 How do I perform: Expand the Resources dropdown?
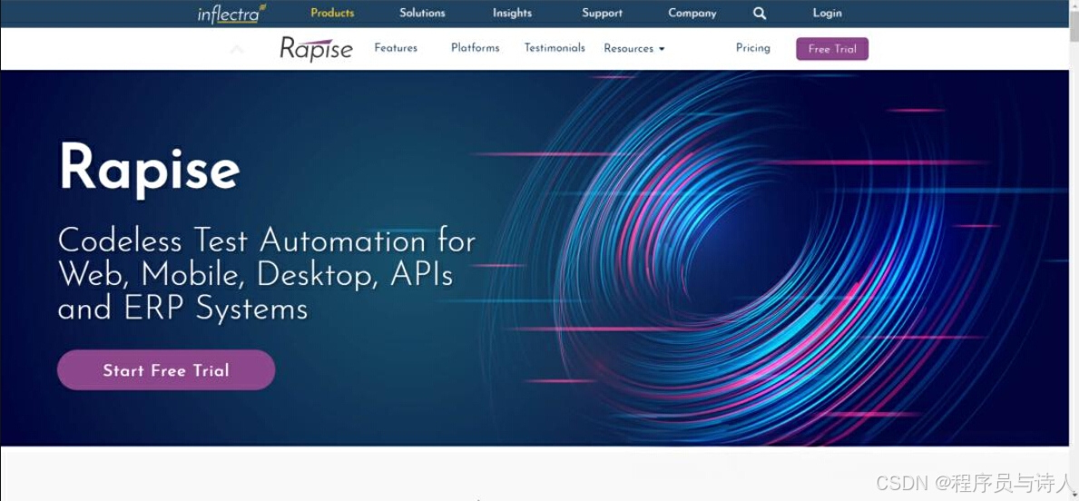(633, 49)
